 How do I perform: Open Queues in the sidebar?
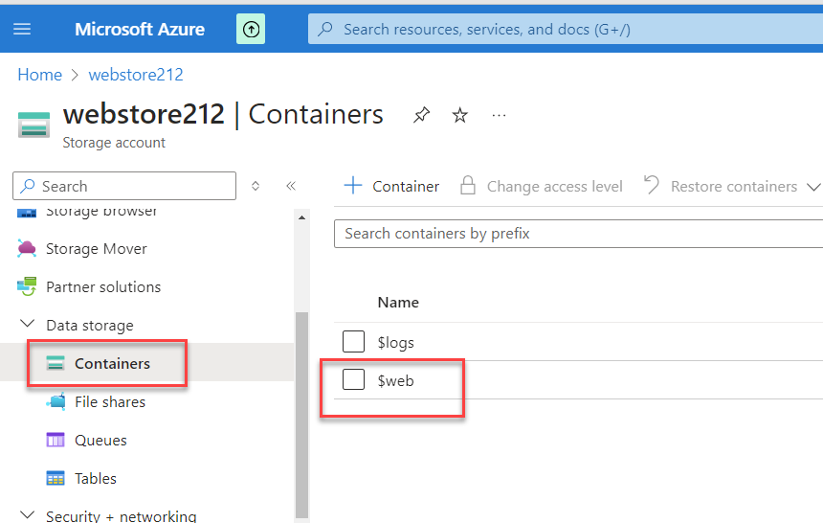tap(100, 441)
